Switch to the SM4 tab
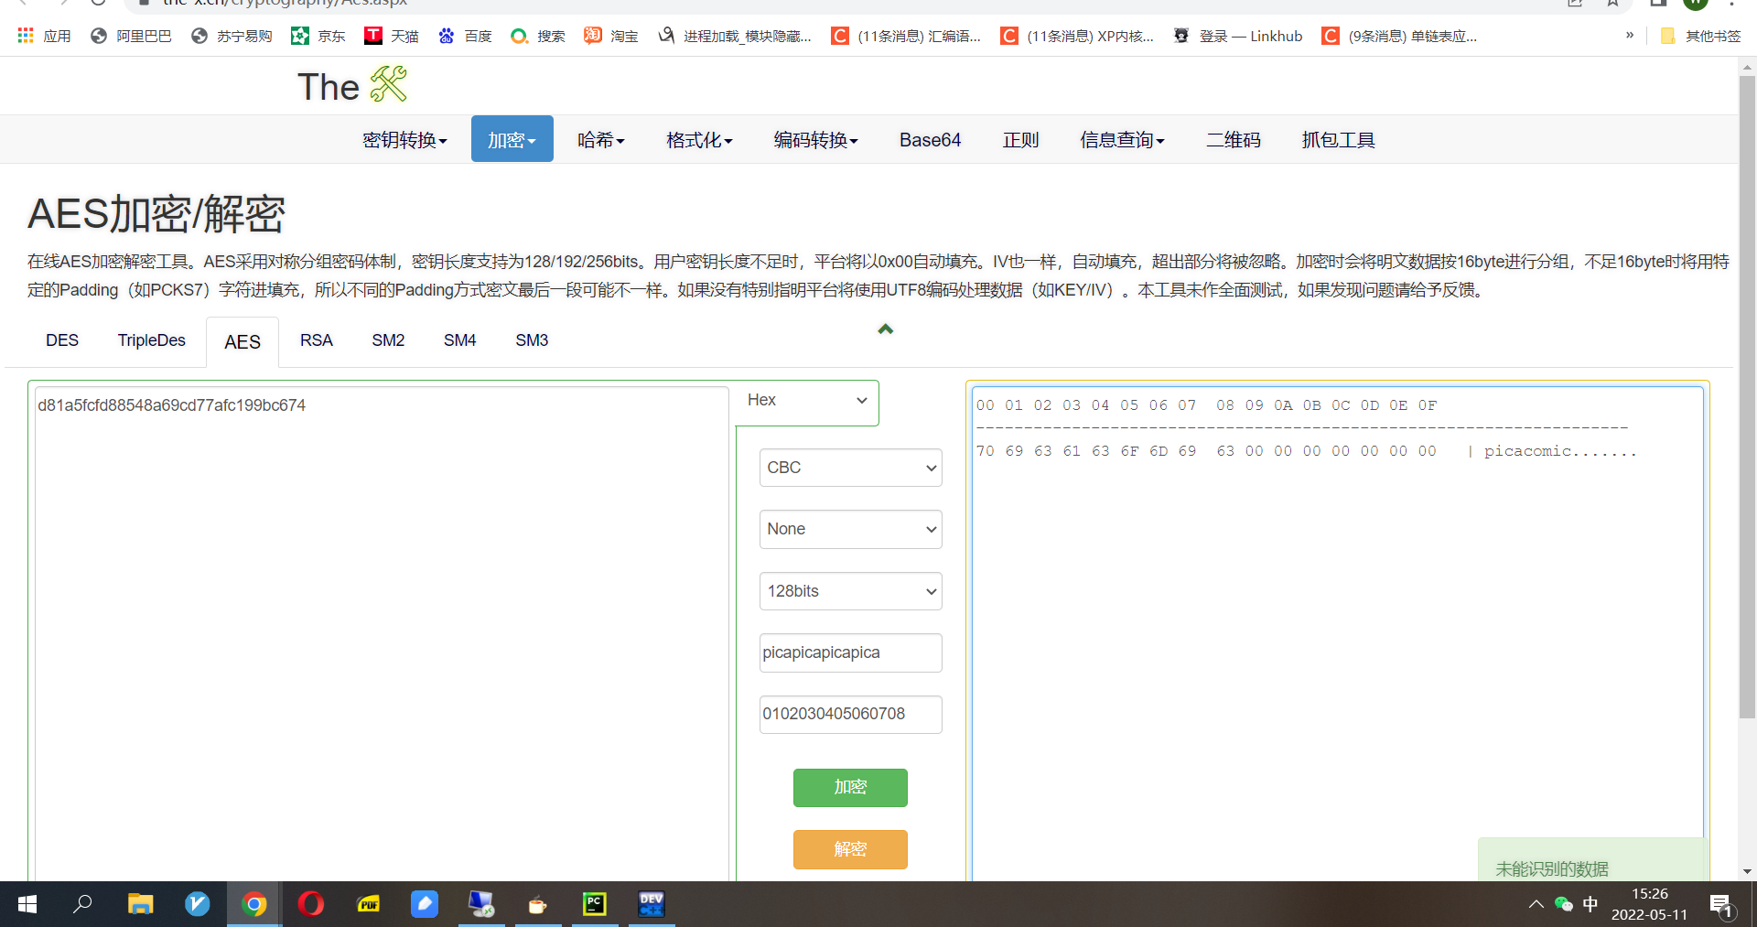Viewport: 1757px width, 927px height. [x=460, y=340]
